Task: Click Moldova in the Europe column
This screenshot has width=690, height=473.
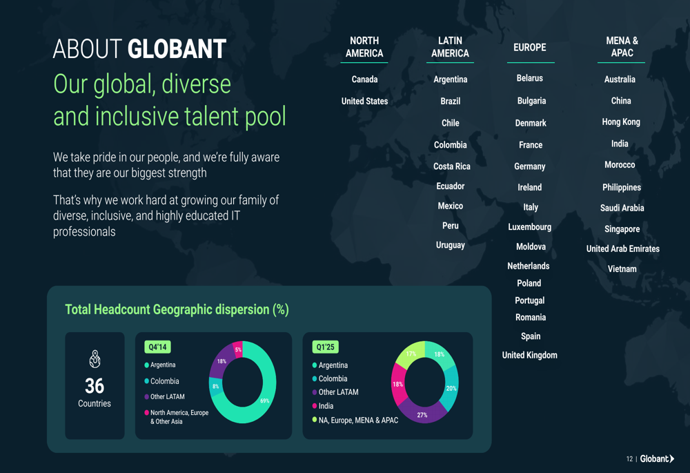Action: pos(531,247)
